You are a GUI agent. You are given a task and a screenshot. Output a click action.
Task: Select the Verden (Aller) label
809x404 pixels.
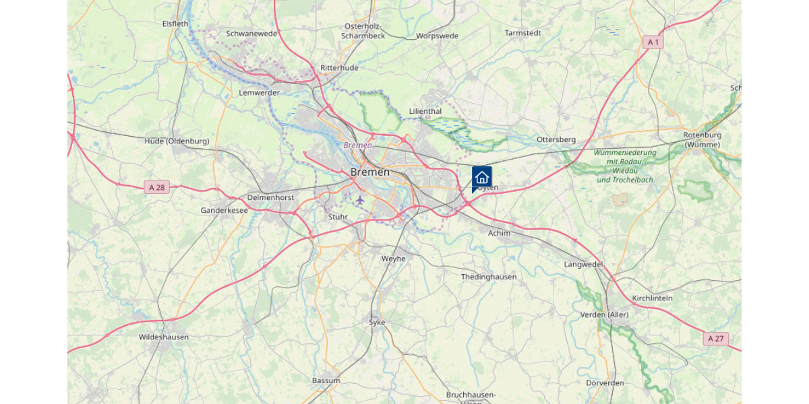[604, 314]
